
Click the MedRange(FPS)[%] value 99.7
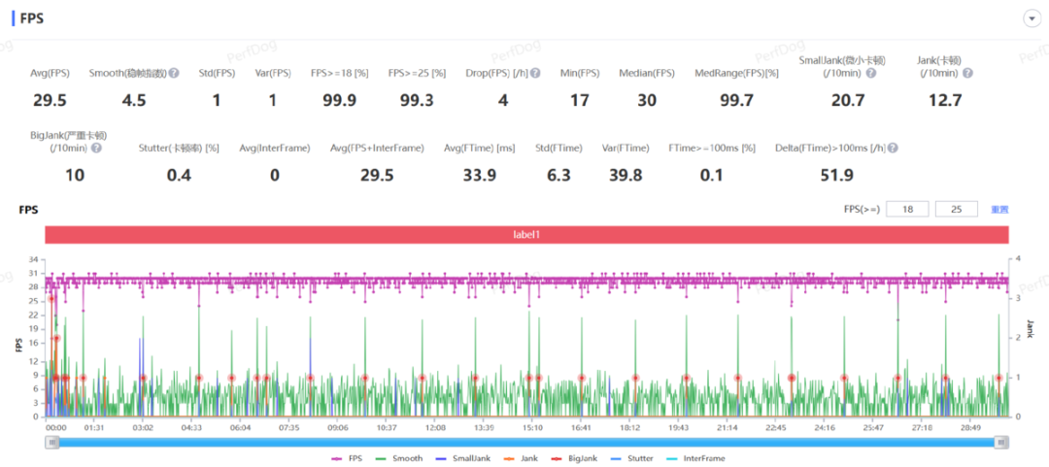[x=736, y=101]
